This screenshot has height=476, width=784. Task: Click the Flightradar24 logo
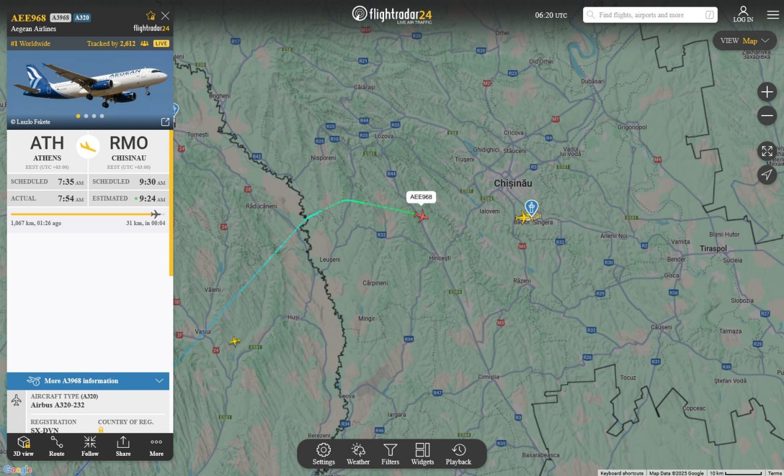pos(393,15)
